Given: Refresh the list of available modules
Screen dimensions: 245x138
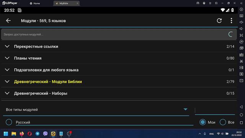Looking at the screenshot, I should point(219,20).
